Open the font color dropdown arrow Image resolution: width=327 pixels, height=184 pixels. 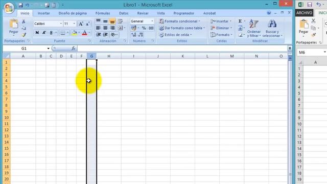[x=89, y=33]
